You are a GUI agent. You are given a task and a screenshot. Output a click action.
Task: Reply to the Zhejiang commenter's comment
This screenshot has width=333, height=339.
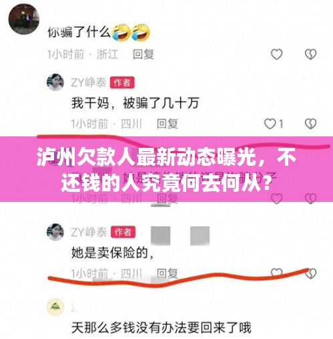[x=143, y=54]
